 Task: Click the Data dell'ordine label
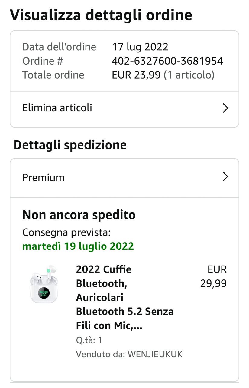[x=59, y=47]
